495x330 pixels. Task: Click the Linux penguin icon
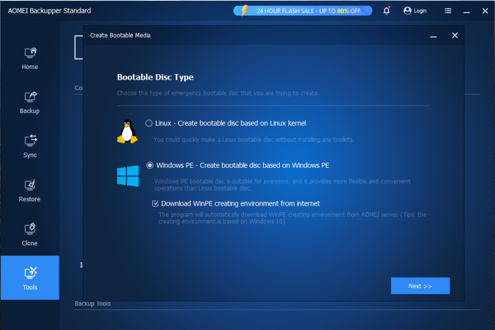(x=127, y=131)
